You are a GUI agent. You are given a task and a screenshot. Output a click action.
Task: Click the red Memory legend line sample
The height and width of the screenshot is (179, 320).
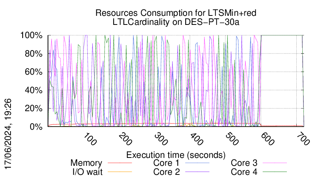coord(120,163)
